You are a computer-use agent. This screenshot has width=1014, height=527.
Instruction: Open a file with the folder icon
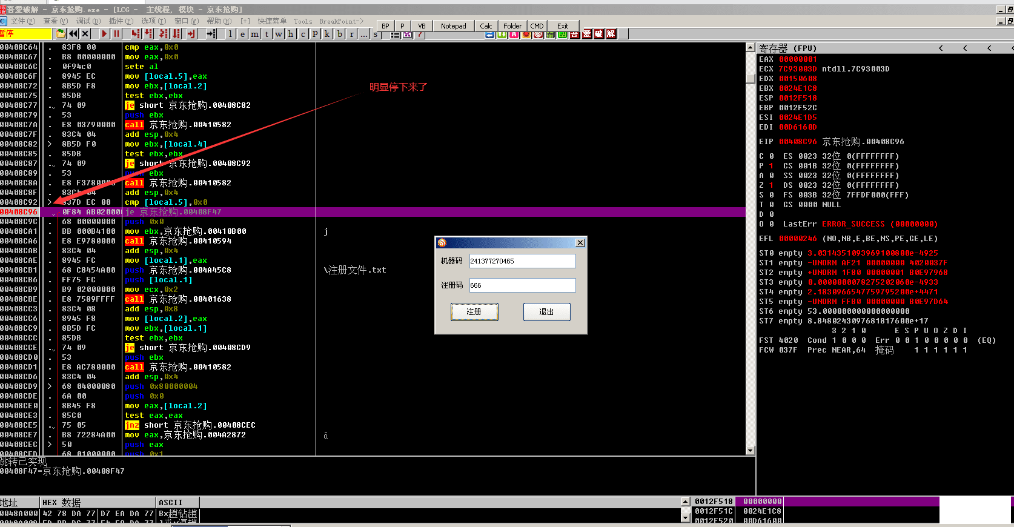pos(61,34)
